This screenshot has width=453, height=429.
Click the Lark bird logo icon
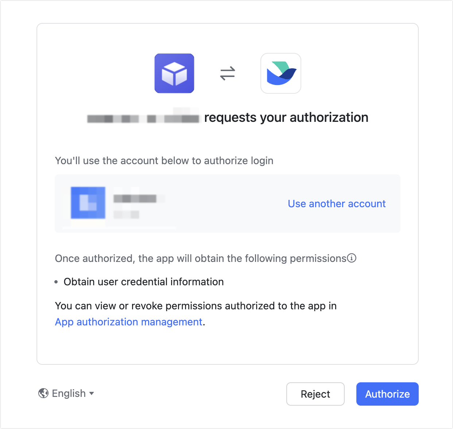(281, 73)
